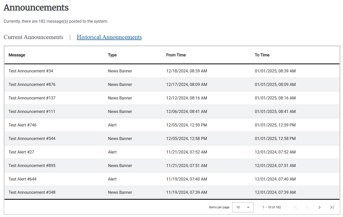343x217 pixels.
Task: Switch to the Historical Announcements tab
Action: pos(109,37)
